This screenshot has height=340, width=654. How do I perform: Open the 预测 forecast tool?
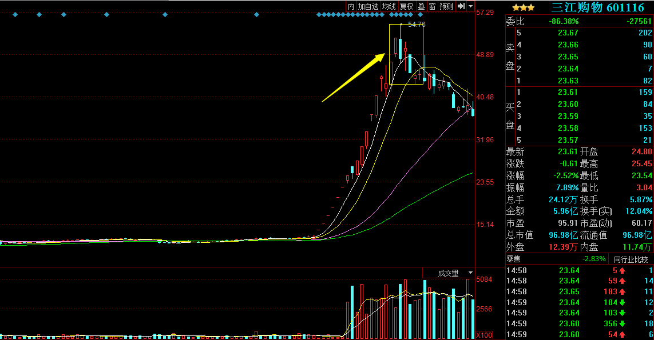[446, 6]
